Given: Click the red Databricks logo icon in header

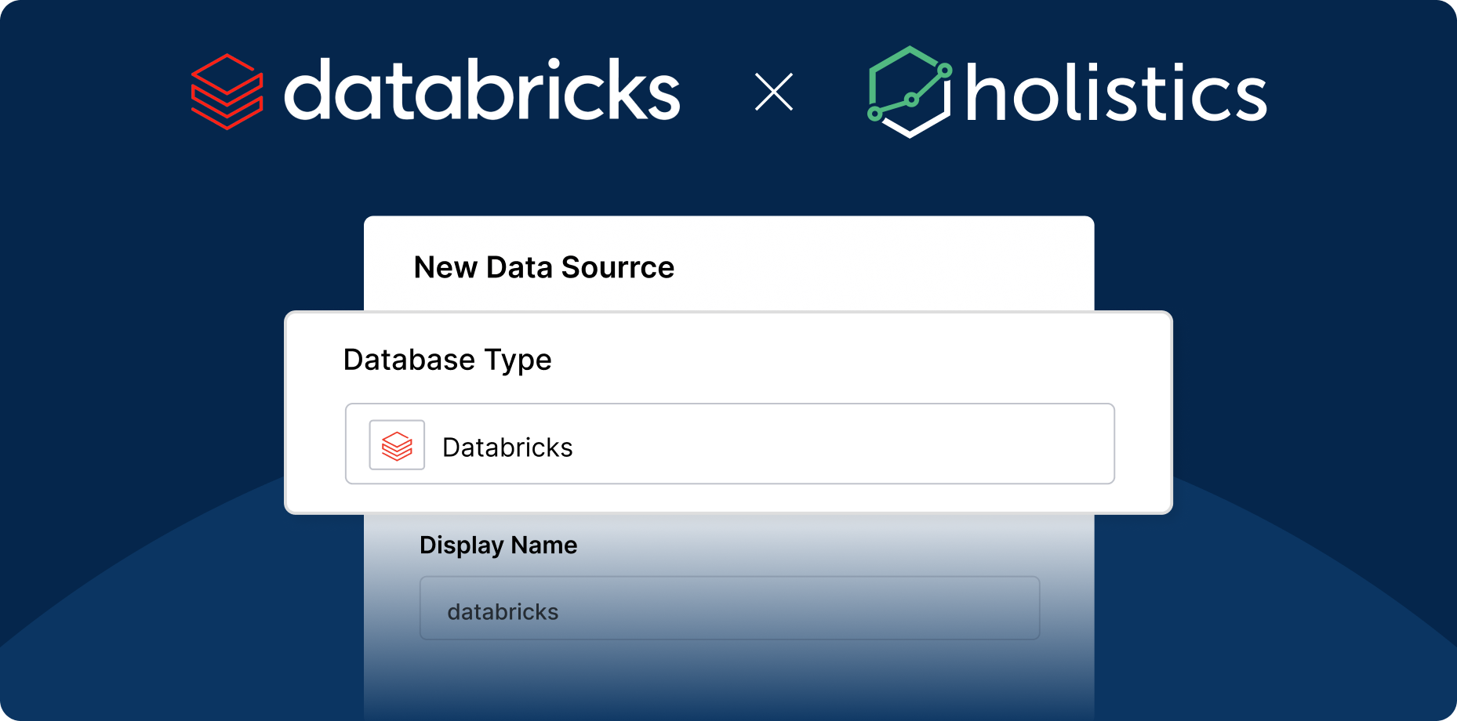Looking at the screenshot, I should pyautogui.click(x=227, y=92).
